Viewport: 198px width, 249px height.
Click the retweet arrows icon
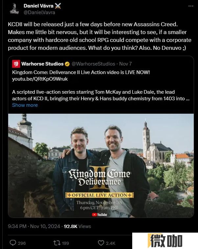click(x=57, y=243)
